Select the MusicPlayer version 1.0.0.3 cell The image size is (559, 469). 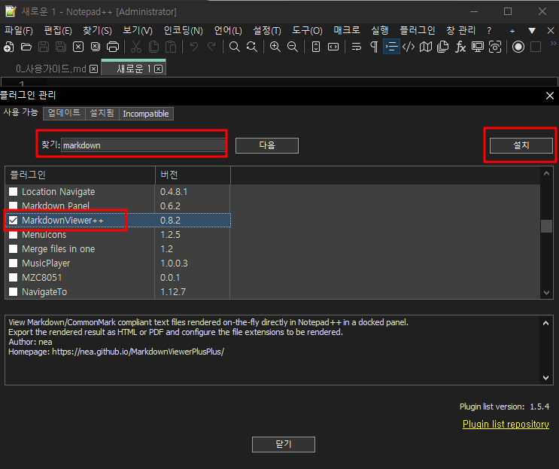tap(193, 263)
